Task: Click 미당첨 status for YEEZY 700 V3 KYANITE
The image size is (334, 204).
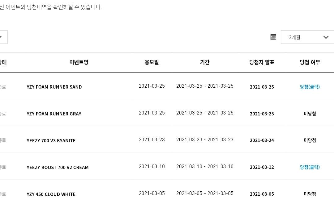Action: point(310,140)
